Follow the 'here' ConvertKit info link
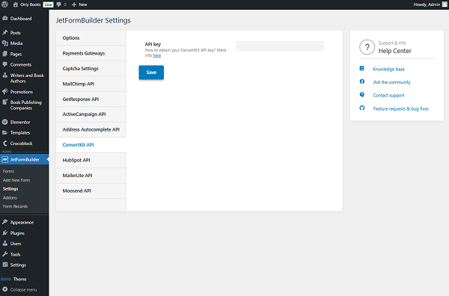The image size is (449, 296). pyautogui.click(x=157, y=55)
